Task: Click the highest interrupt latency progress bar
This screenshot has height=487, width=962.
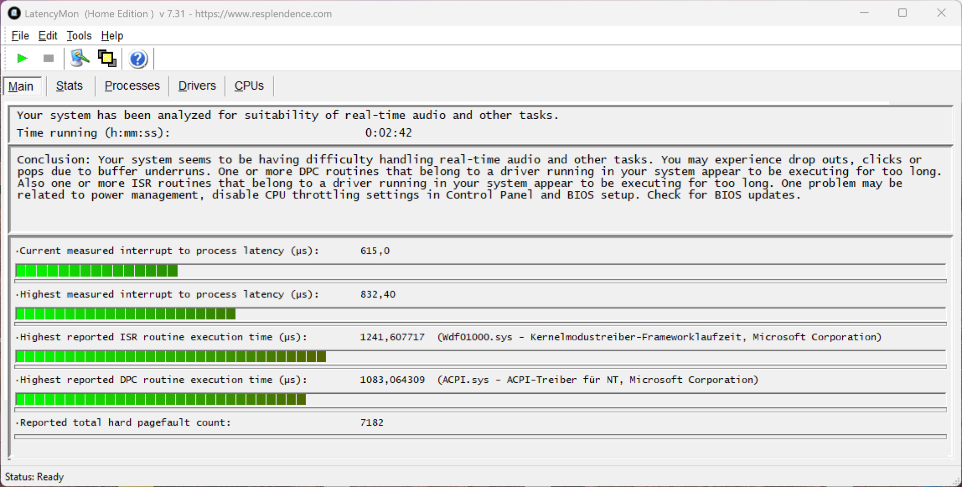Action: point(480,314)
